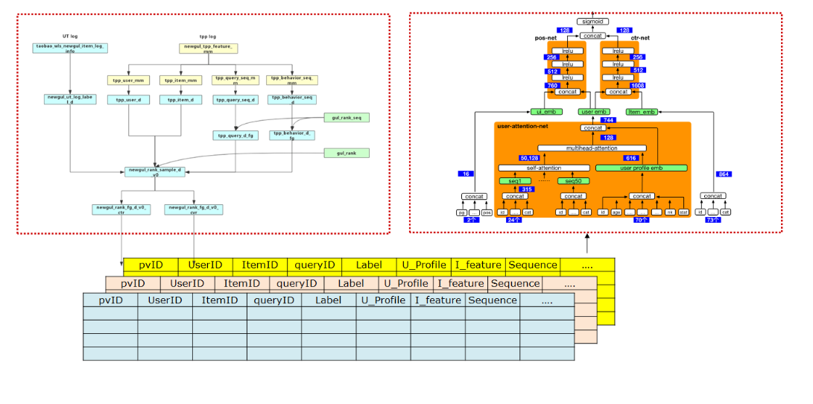This screenshot has width=813, height=404.
Task: Click the newgul_ut_log_label_d node
Action: (70, 99)
